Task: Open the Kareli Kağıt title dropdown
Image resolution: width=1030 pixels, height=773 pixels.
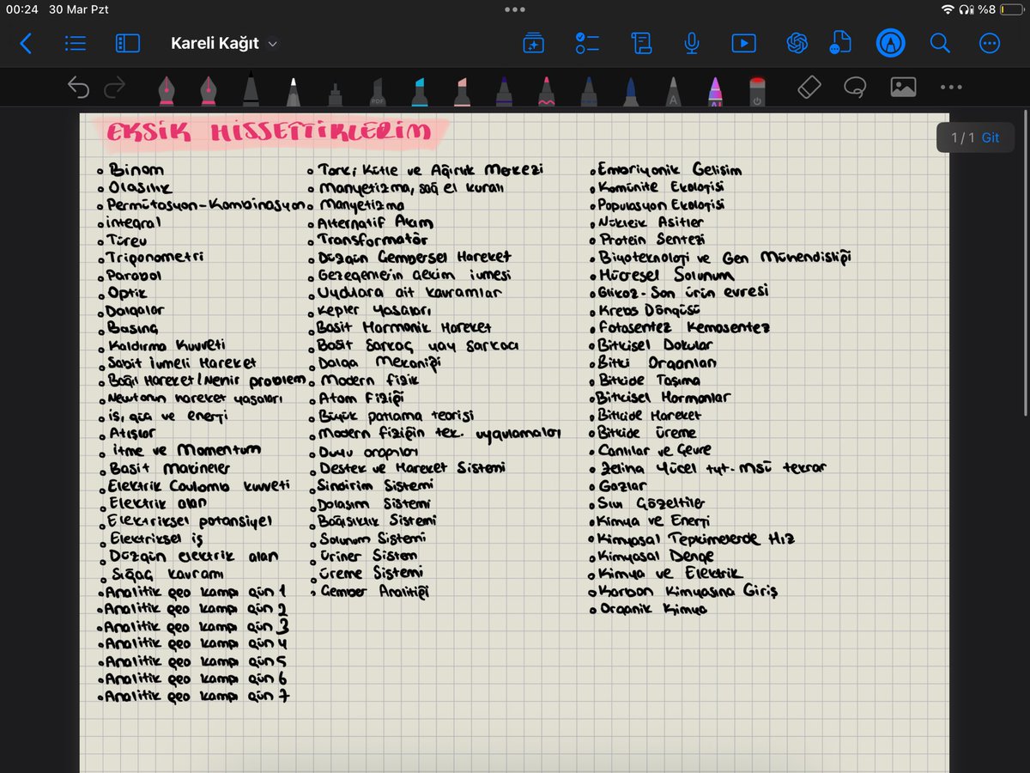Action: tap(225, 44)
